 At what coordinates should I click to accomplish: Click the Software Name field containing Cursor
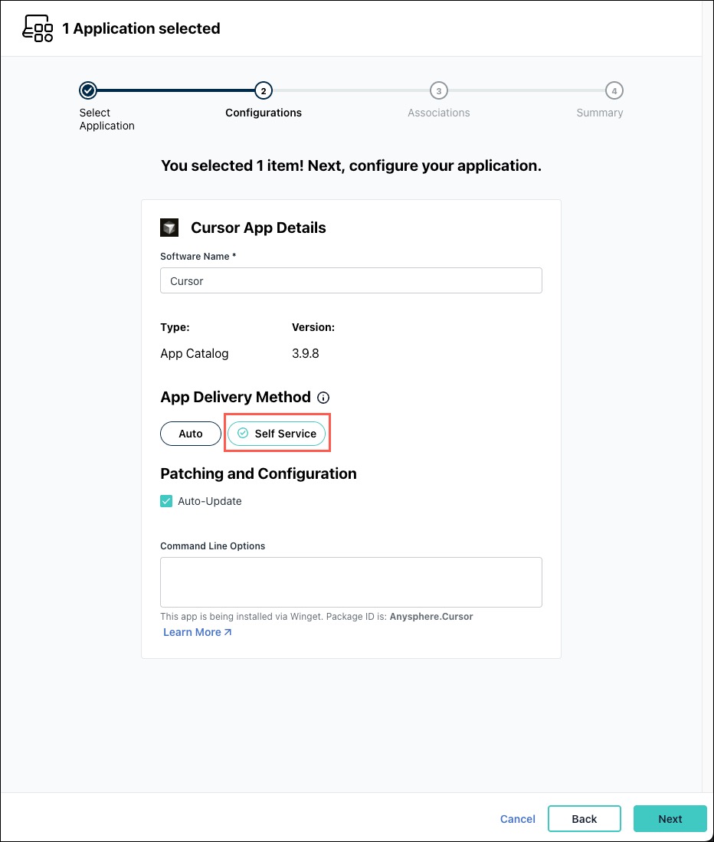tap(351, 280)
